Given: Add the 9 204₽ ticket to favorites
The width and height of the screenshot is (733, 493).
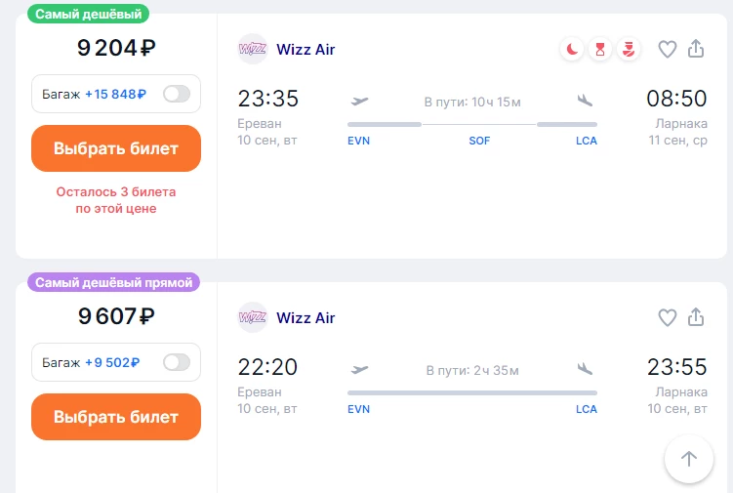Looking at the screenshot, I should pos(667,49).
